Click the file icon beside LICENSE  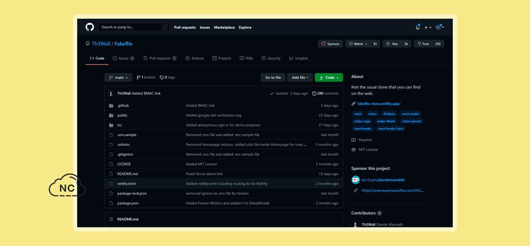111,164
